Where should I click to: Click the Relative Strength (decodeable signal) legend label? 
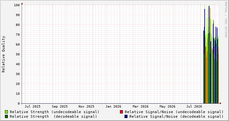[53, 116]
